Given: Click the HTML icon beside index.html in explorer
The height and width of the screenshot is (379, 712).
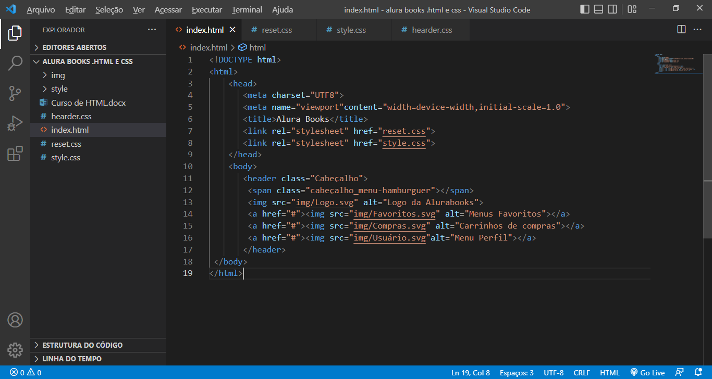Looking at the screenshot, I should click(x=44, y=130).
